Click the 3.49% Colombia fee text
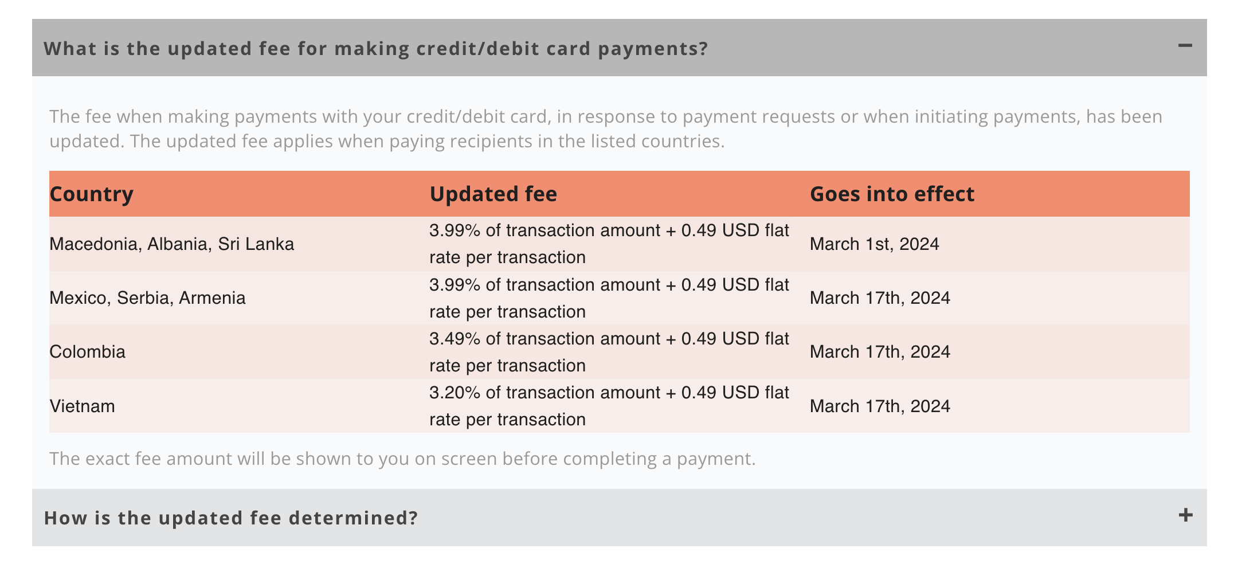The image size is (1238, 564). [609, 352]
